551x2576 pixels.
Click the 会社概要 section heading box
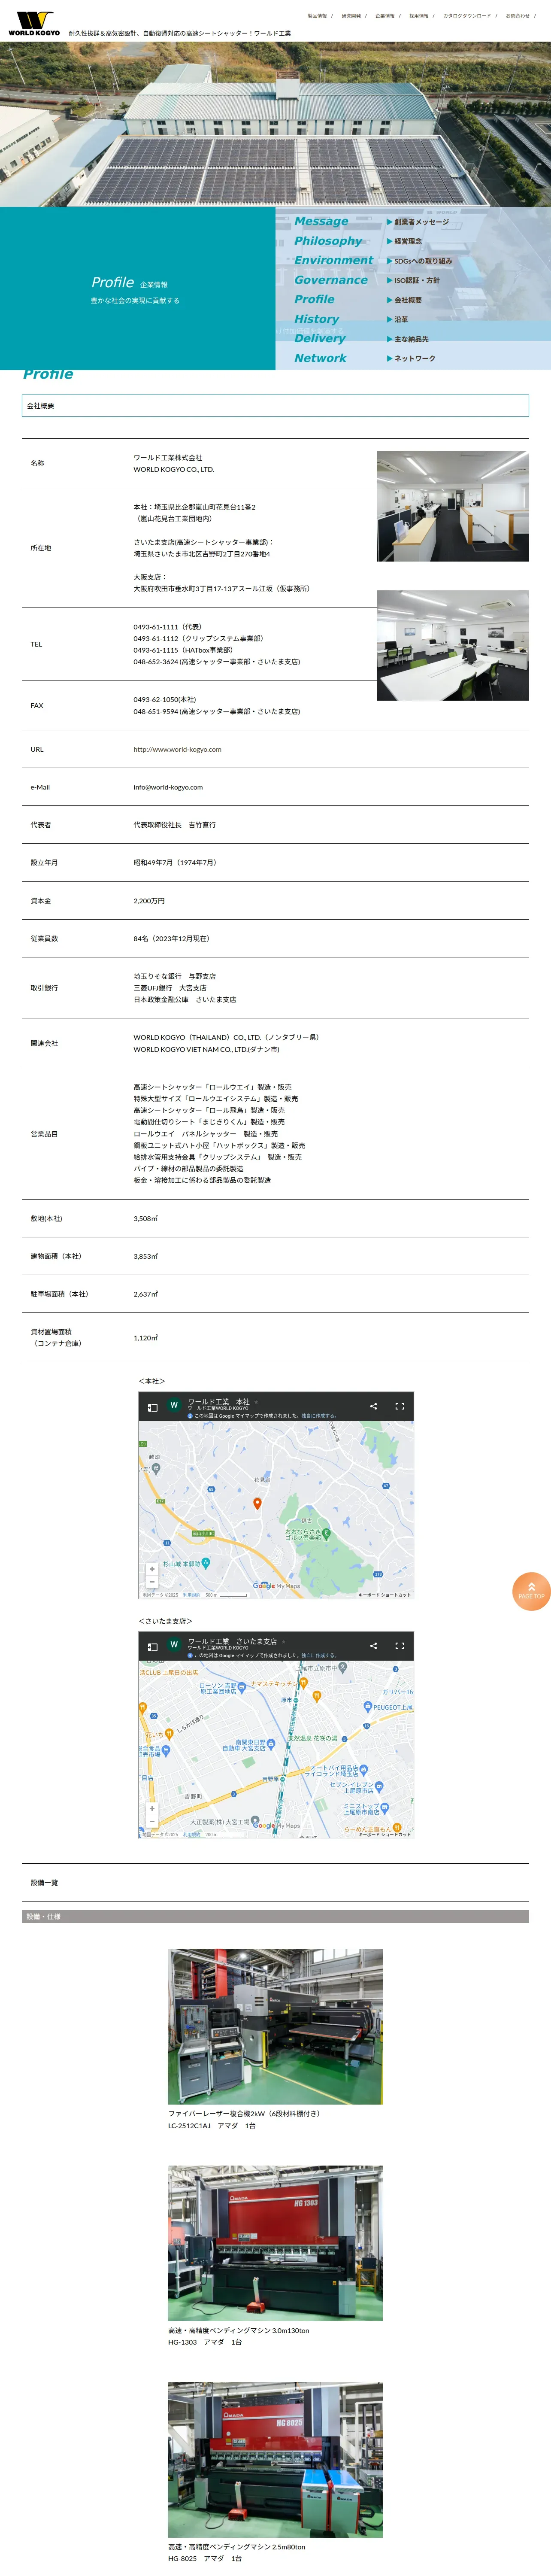click(x=275, y=406)
